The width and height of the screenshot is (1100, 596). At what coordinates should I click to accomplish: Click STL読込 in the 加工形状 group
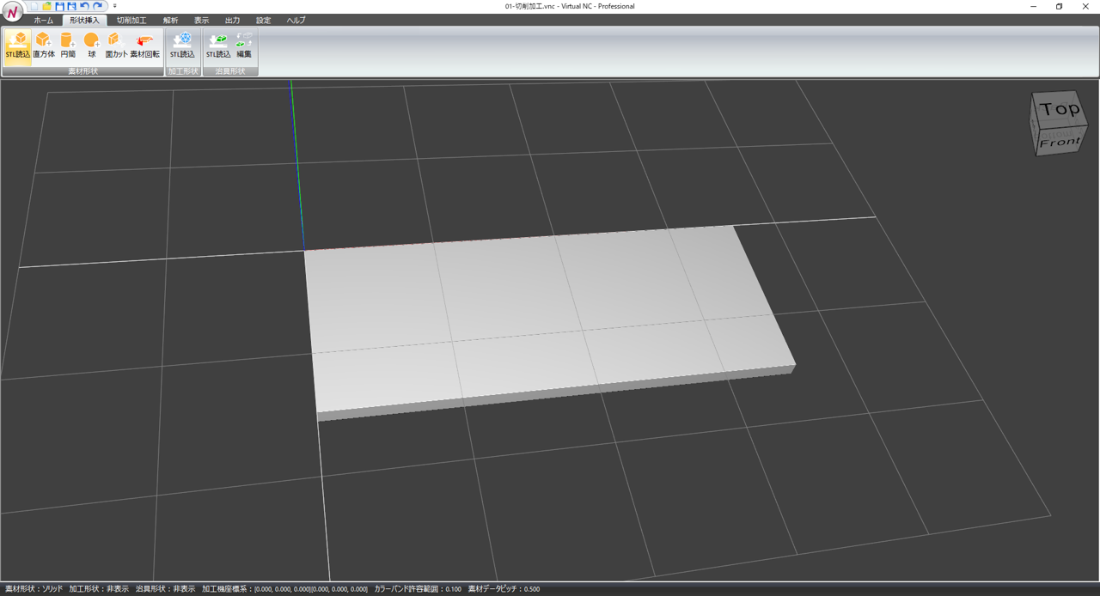click(182, 46)
